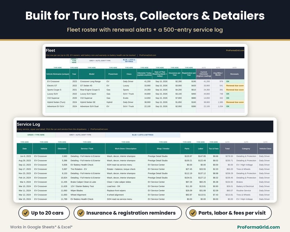Image resolution: width=290 pixels, height=232 pixels.
Task: Click the Wiper Blades service cell
Action: pos(87,191)
